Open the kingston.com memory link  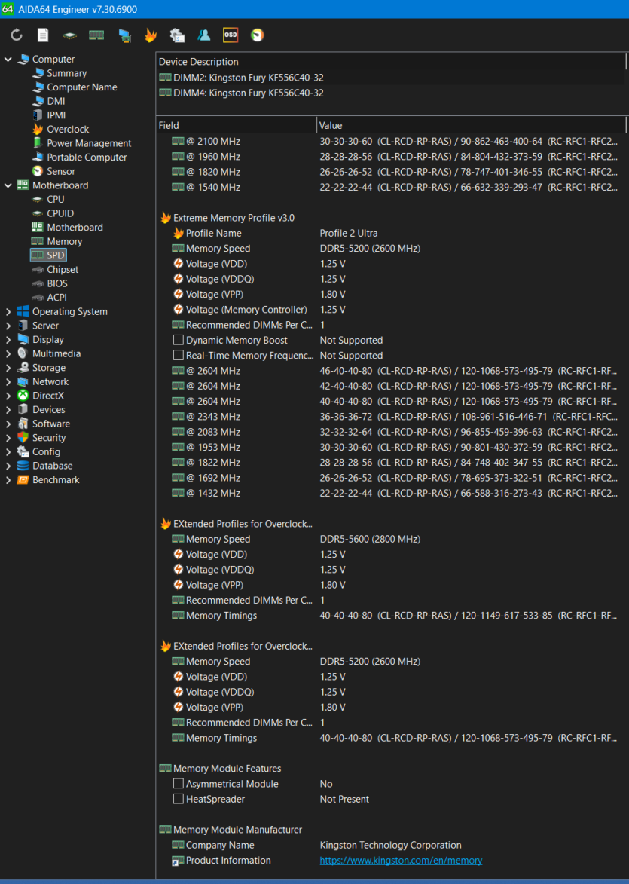[x=401, y=861]
